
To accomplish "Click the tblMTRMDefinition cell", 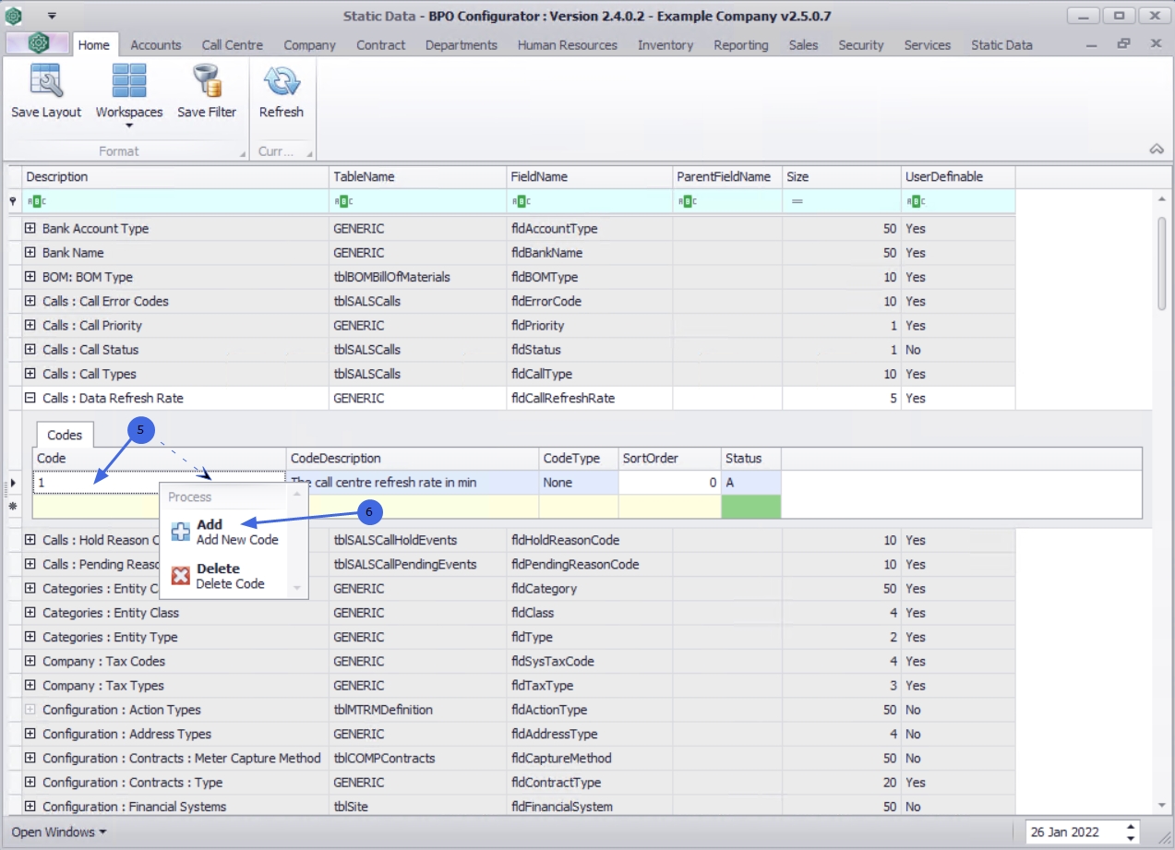I will [x=417, y=710].
